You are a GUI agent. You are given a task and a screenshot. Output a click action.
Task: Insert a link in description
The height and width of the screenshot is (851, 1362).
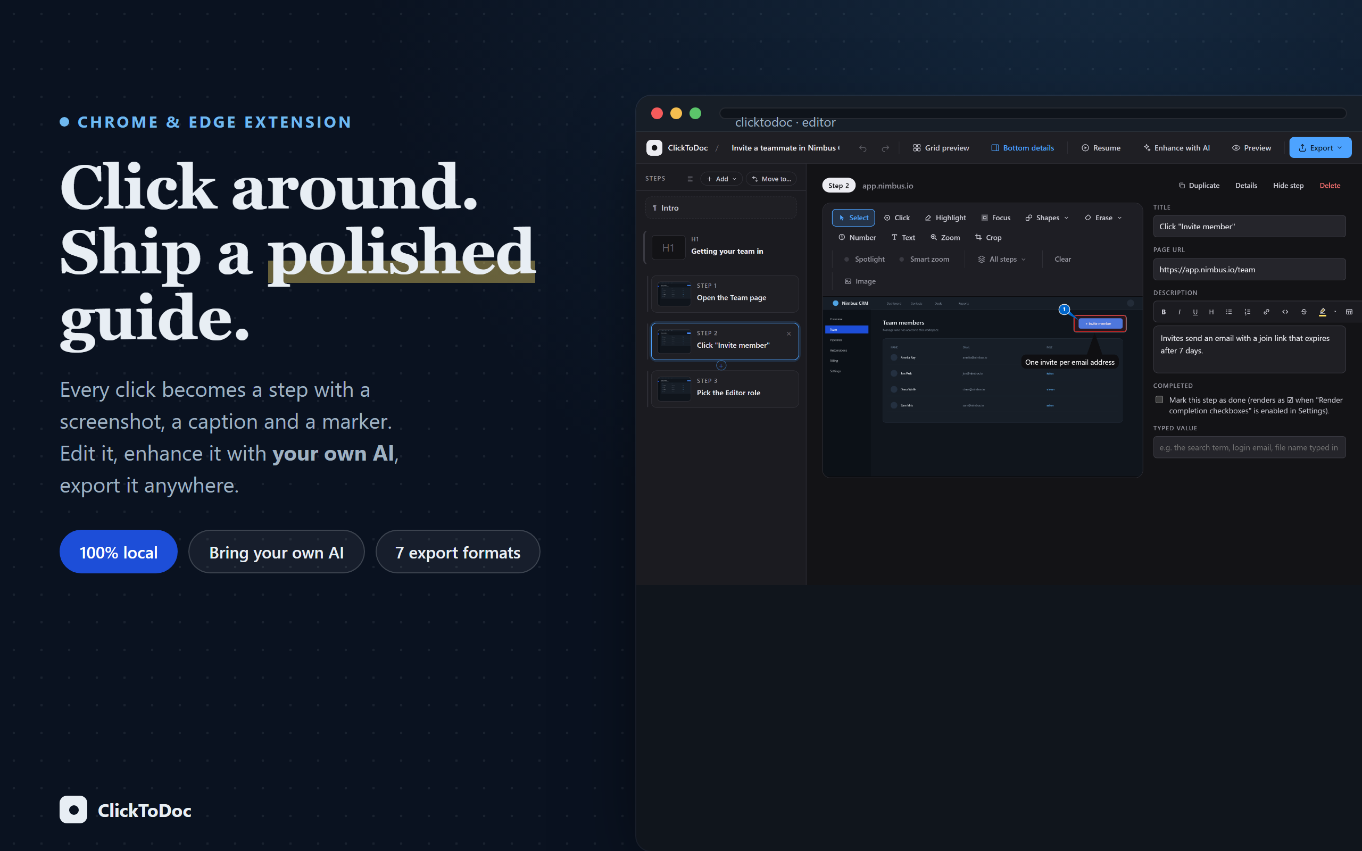(1266, 312)
